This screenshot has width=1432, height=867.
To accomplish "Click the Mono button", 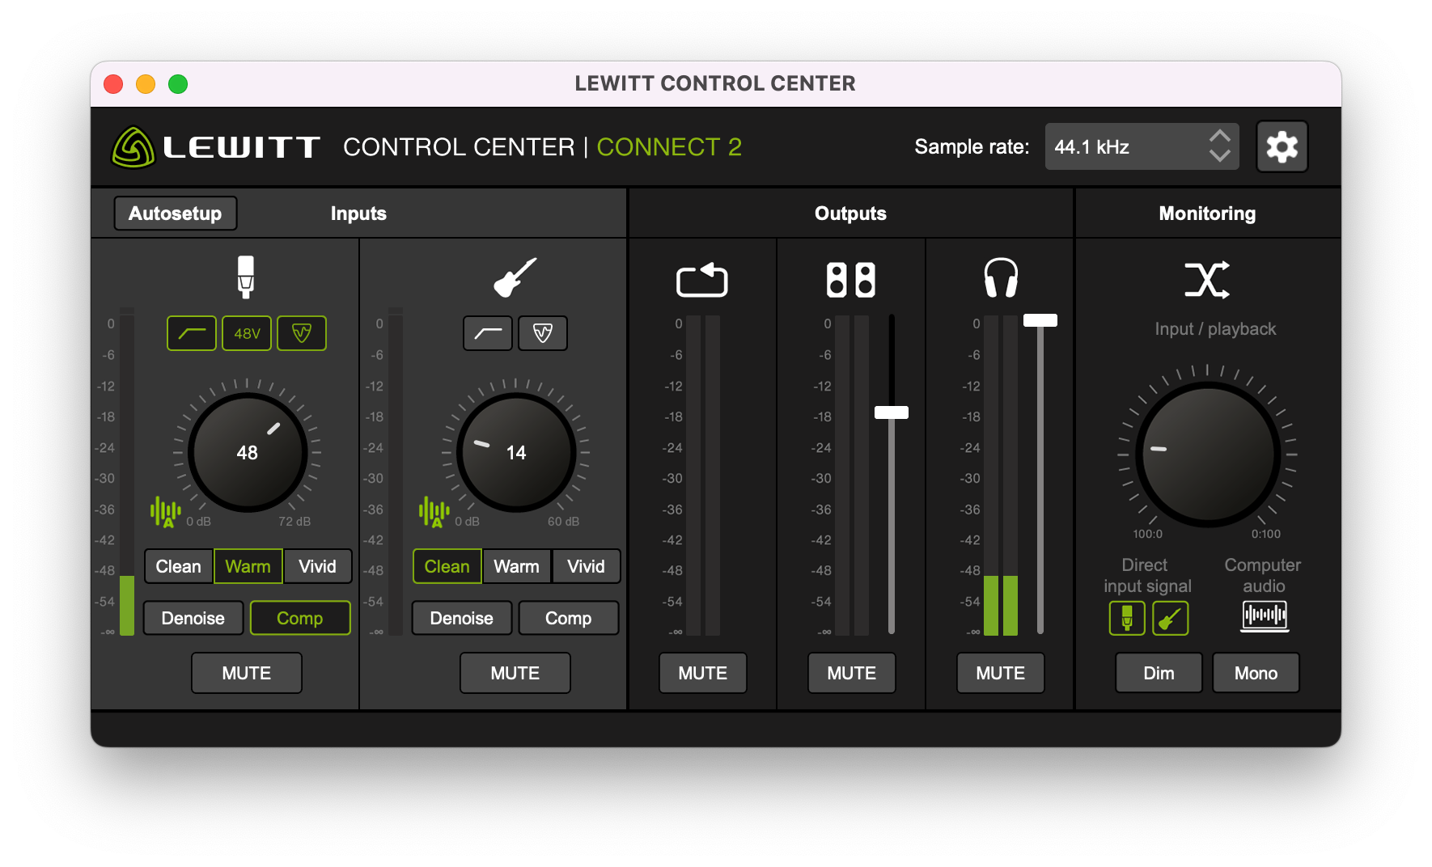I will [x=1256, y=673].
